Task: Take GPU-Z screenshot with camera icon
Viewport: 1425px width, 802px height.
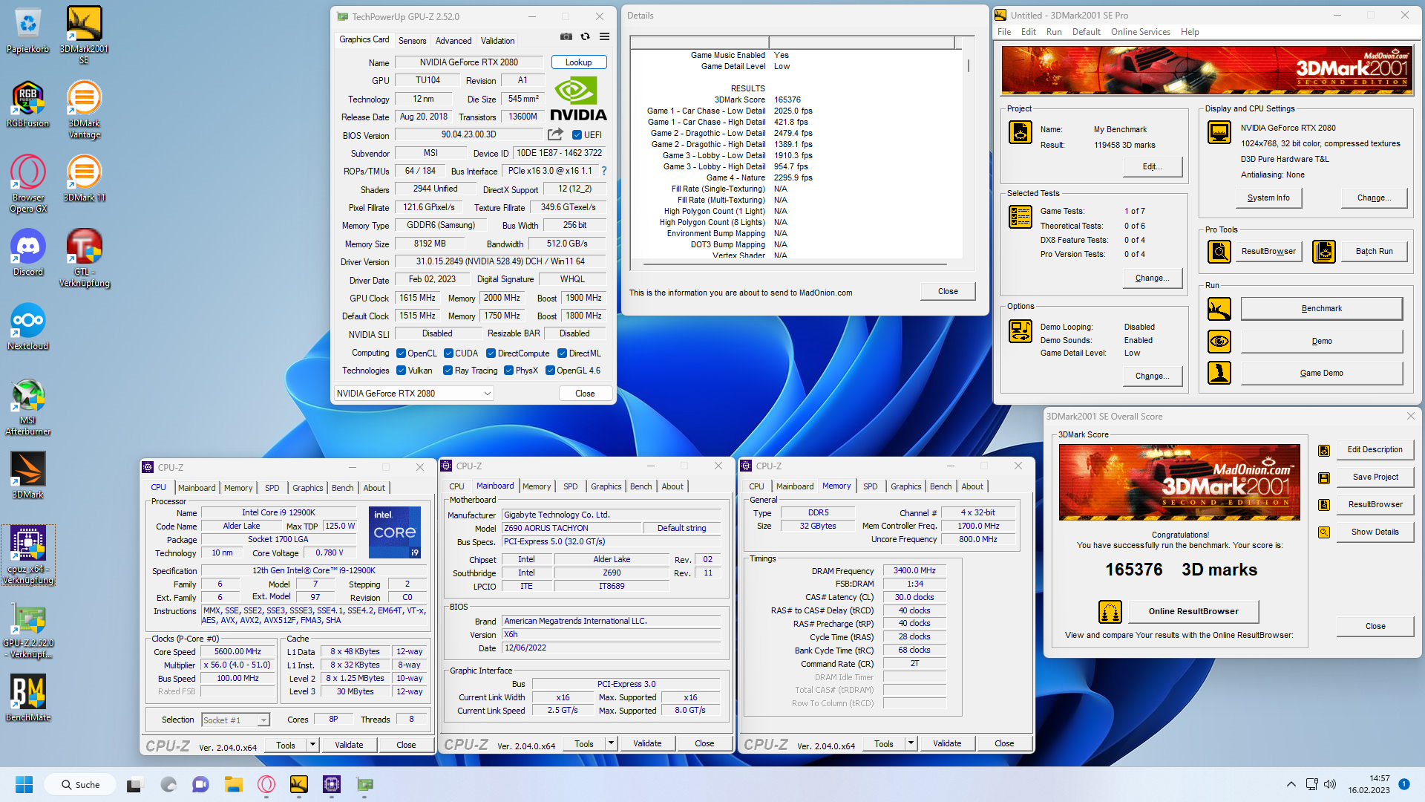Action: tap(566, 36)
